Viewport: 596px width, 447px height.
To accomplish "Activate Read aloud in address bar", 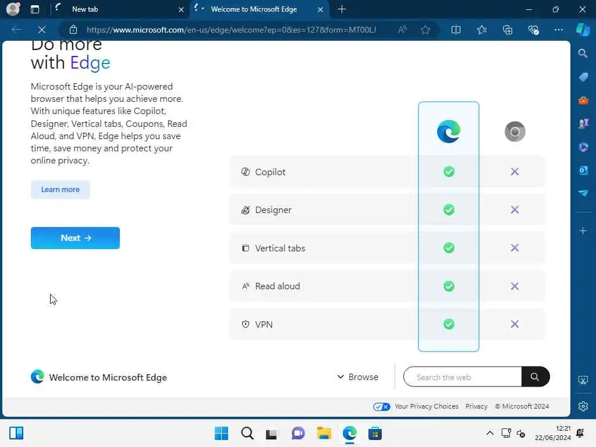I will 402,30.
